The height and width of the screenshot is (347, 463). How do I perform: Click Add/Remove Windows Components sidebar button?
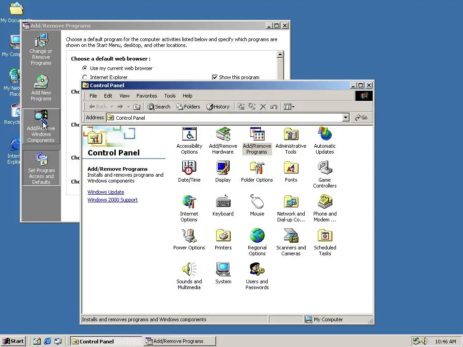tap(41, 127)
